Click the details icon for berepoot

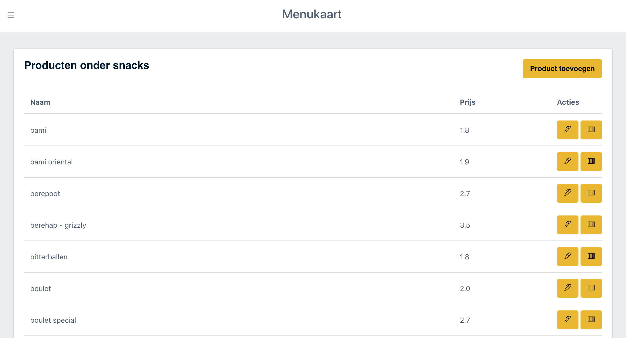tap(591, 193)
